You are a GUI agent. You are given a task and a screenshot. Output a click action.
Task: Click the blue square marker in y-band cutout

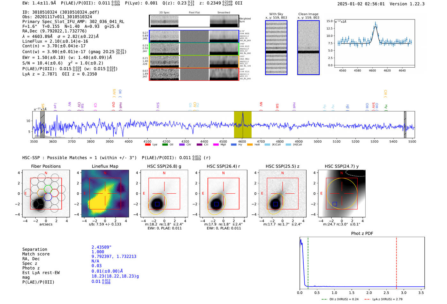pos(335,204)
